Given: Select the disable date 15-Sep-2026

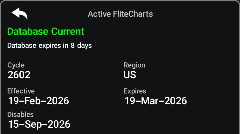Looking at the screenshot, I should tap(39, 124).
